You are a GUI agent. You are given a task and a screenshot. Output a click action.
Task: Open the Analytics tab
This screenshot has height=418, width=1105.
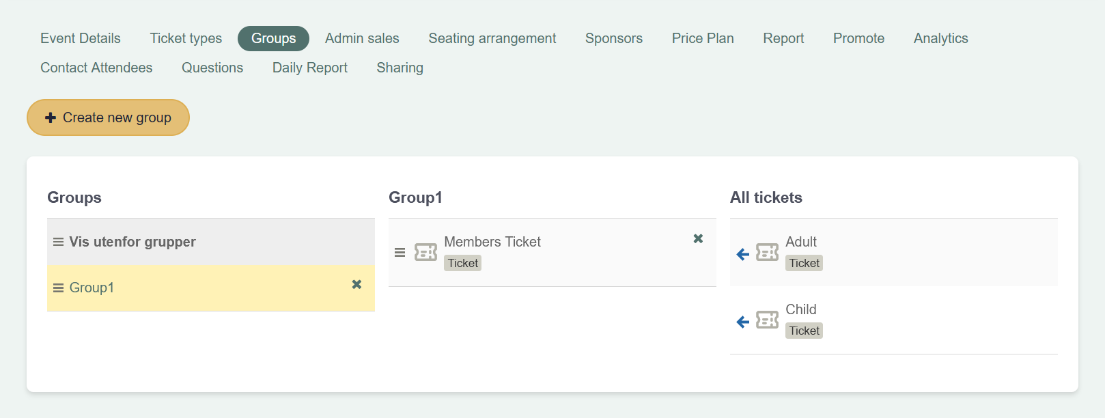click(x=940, y=38)
